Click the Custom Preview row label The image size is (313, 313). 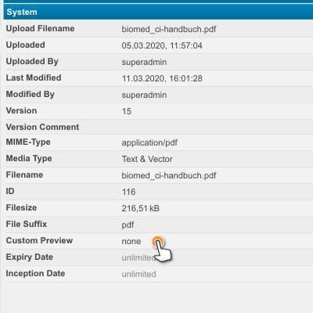click(39, 240)
